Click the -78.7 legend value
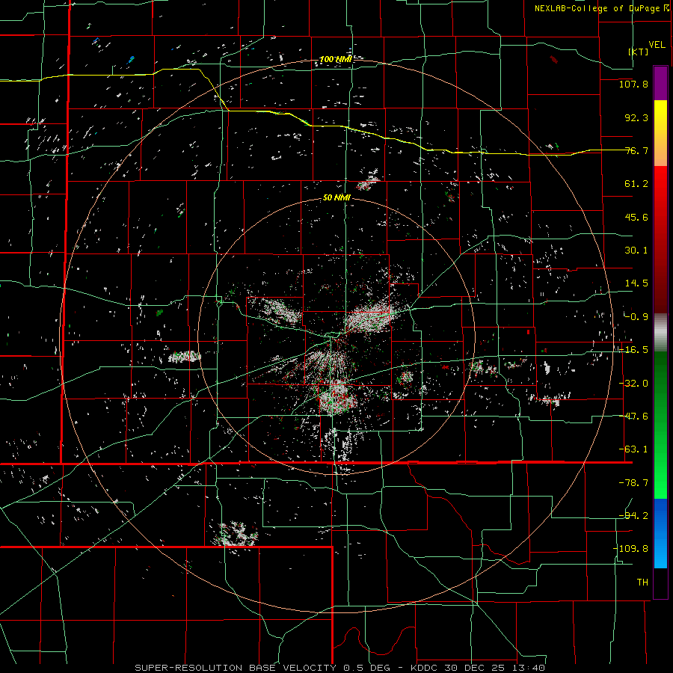The width and height of the screenshot is (673, 673). (x=633, y=483)
